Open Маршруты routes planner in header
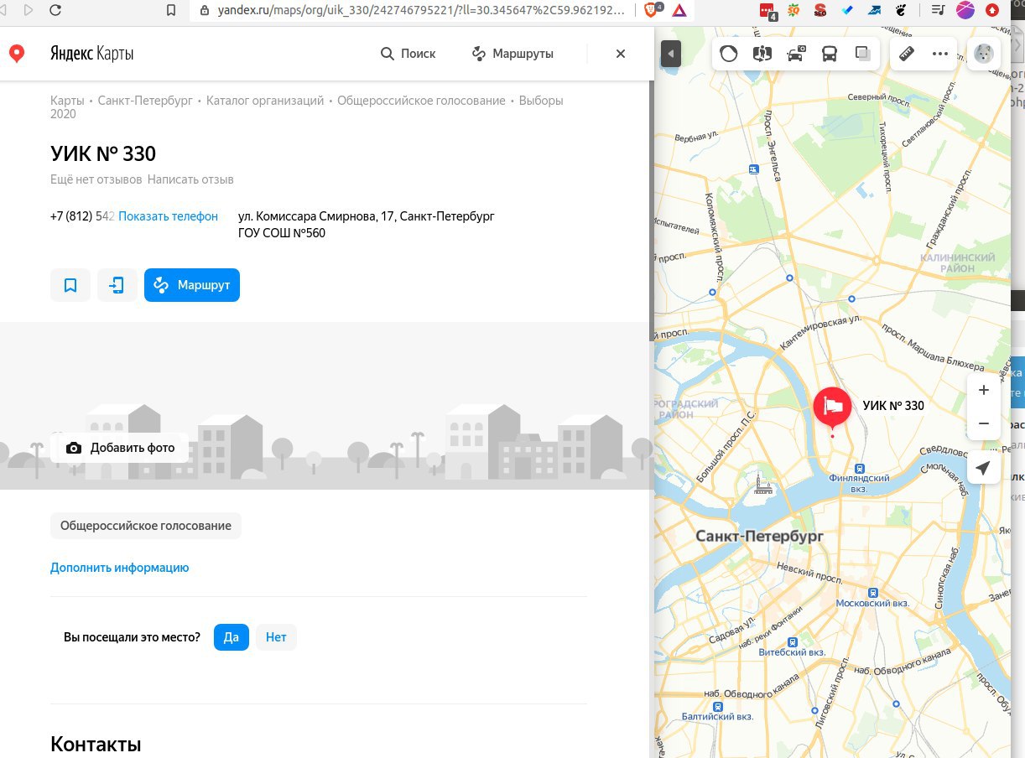The width and height of the screenshot is (1025, 758). (512, 54)
